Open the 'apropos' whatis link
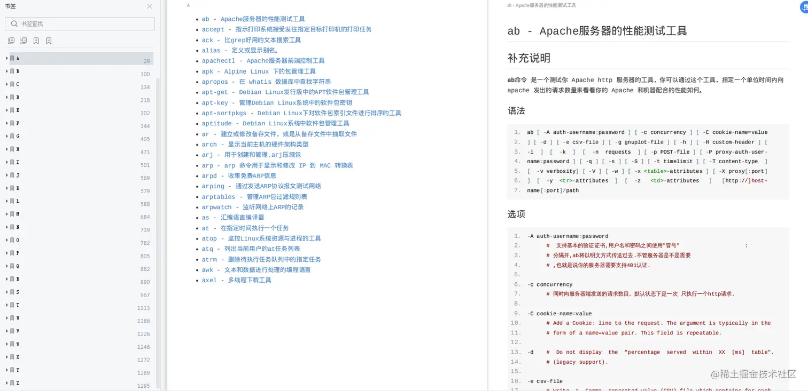Viewport: 808px width, 391px height. pos(266,82)
